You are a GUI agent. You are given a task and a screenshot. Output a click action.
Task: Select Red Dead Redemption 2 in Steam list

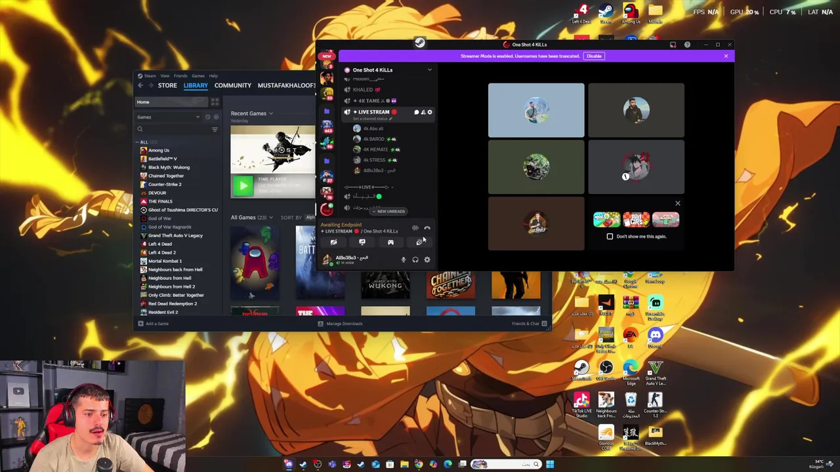tap(172, 304)
